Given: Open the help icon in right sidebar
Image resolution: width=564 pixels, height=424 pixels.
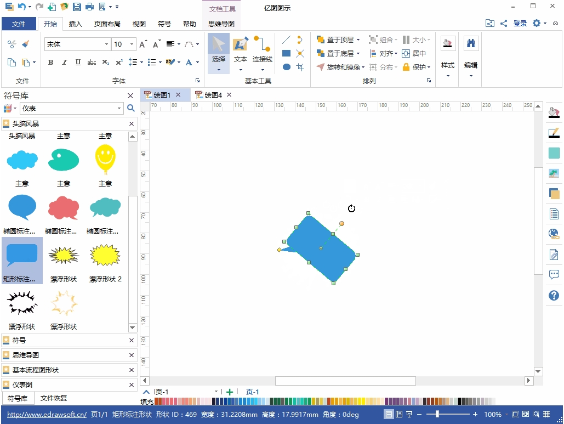Looking at the screenshot, I should click(x=554, y=296).
